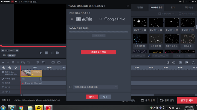Fit timeline to window icon
This screenshot has width=197, height=110.
coord(16,68)
